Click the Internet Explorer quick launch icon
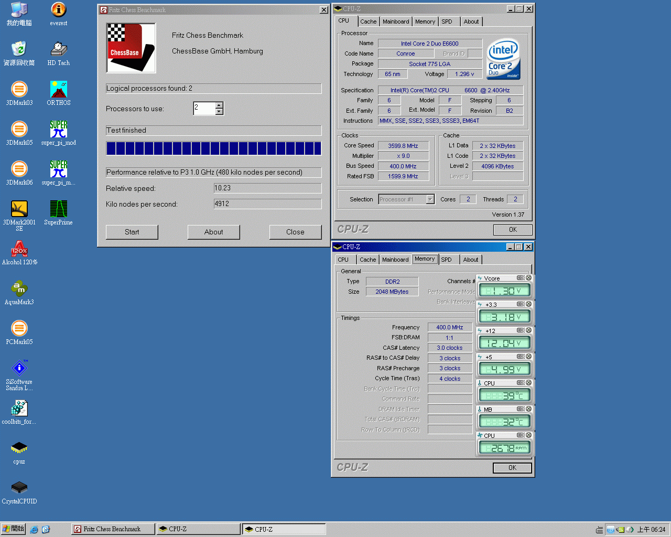This screenshot has width=671, height=537. 34,530
